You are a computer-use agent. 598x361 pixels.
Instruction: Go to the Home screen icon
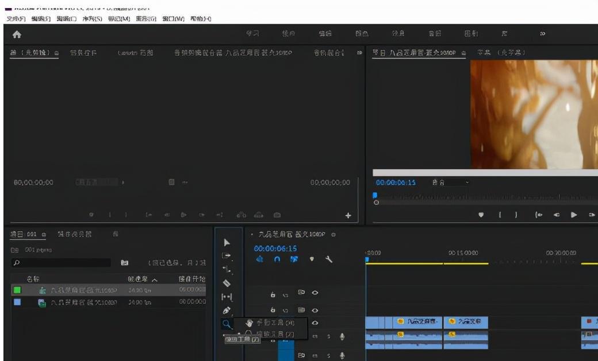pyautogui.click(x=17, y=34)
